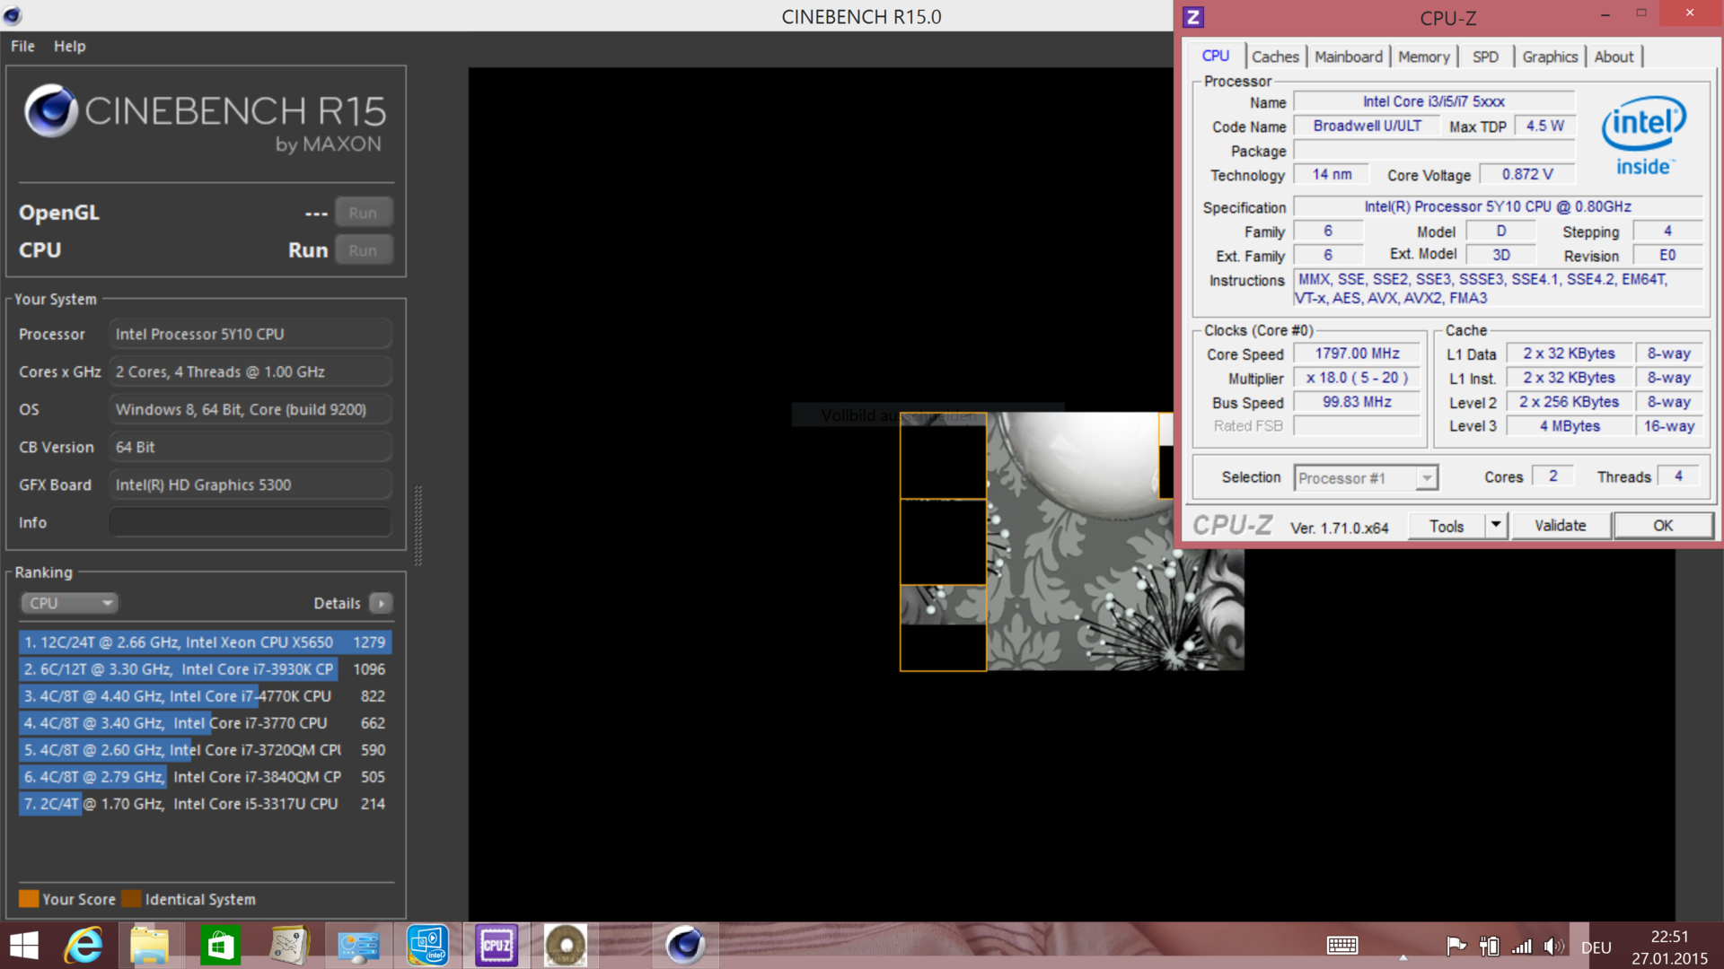Image resolution: width=1724 pixels, height=969 pixels.
Task: Click the volume speaker tray icon
Action: pos(1552,947)
